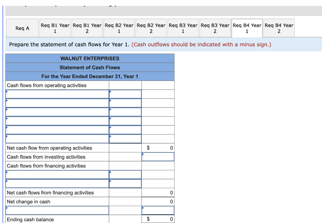Open the Req B1 Year 2 tab

coord(87,28)
